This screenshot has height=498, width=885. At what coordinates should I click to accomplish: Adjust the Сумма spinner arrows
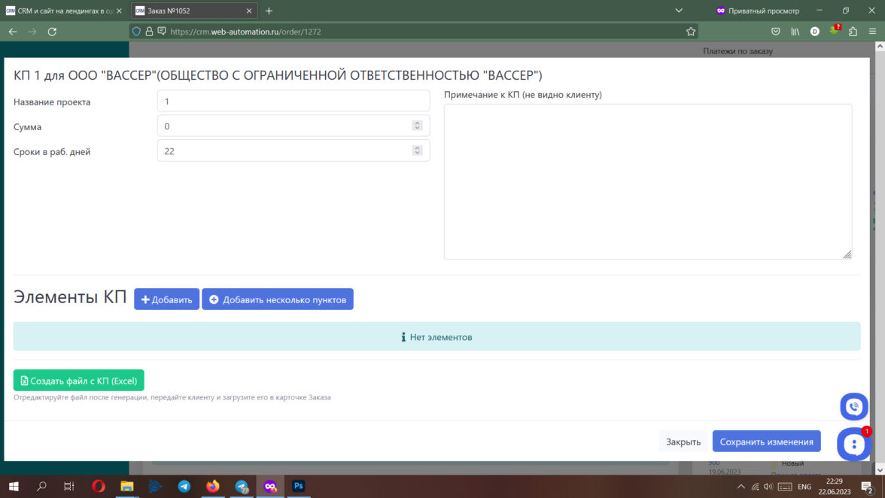pyautogui.click(x=417, y=125)
